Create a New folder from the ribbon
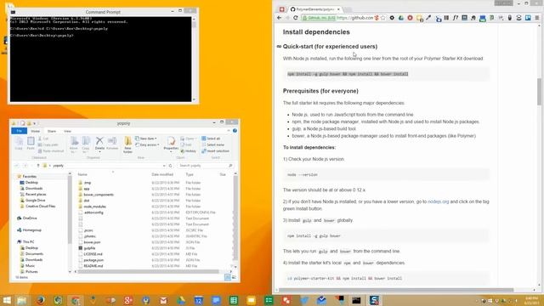The width and height of the screenshot is (544, 306). (x=128, y=144)
